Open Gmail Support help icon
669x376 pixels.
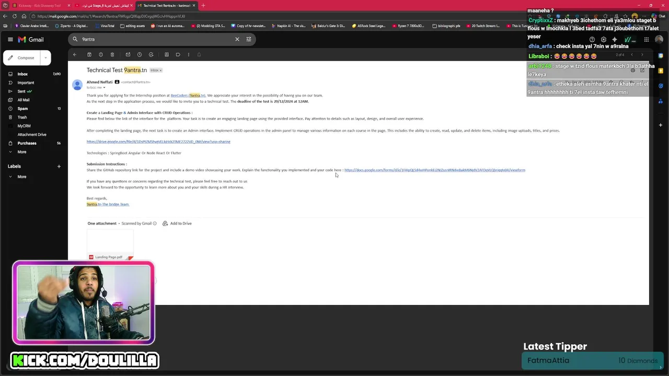point(592,39)
